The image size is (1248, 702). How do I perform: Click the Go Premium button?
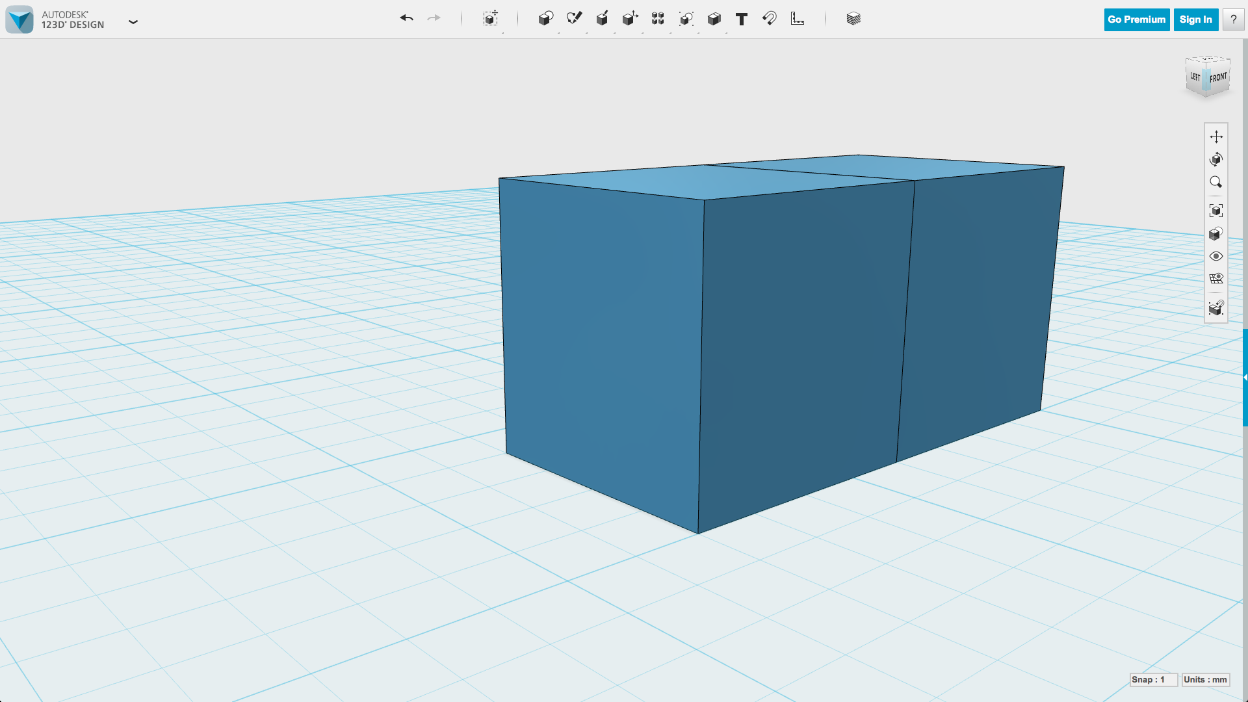click(x=1136, y=19)
